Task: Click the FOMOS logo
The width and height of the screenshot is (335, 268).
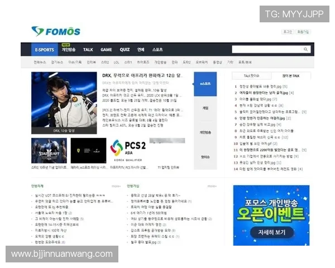Action: click(56, 31)
